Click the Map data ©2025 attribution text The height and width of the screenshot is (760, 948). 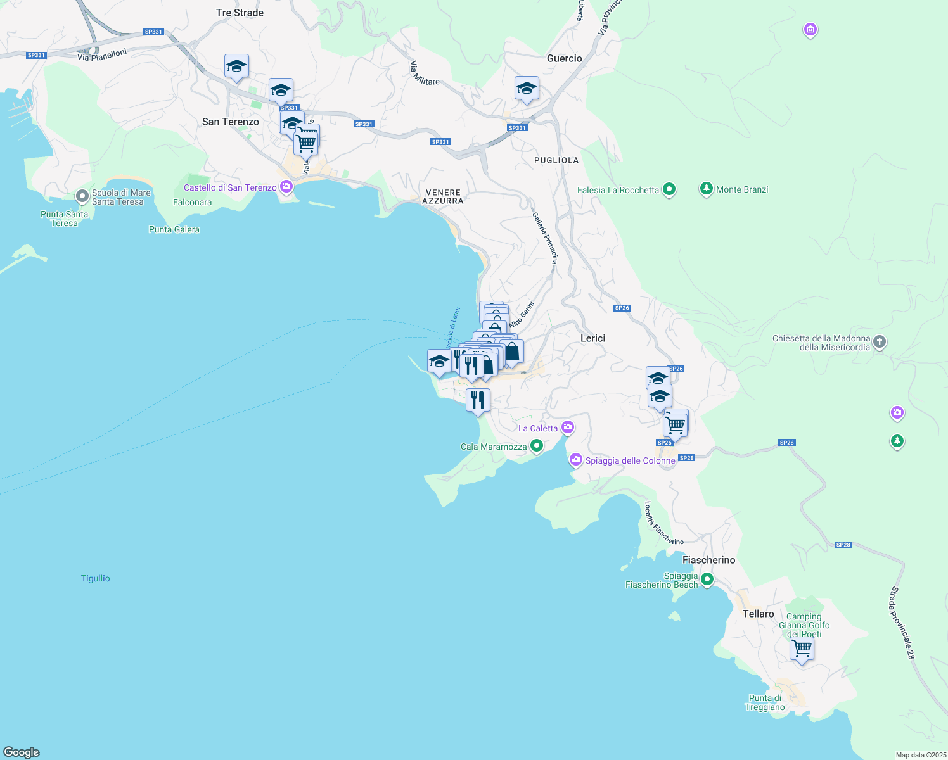[921, 755]
